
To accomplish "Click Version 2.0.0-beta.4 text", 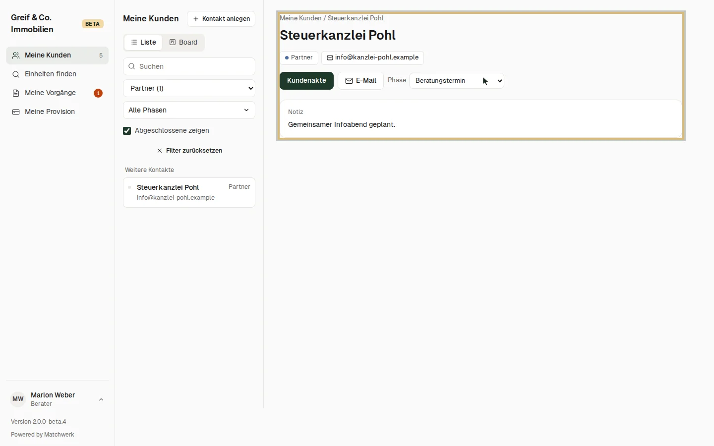I will pos(39,422).
